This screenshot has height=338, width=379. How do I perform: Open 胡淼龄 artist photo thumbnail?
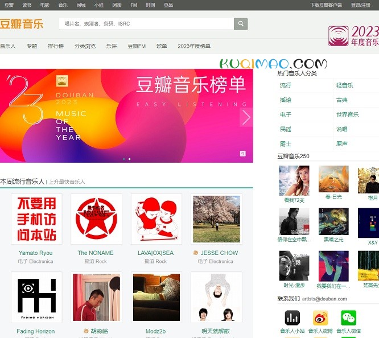(x=96, y=297)
